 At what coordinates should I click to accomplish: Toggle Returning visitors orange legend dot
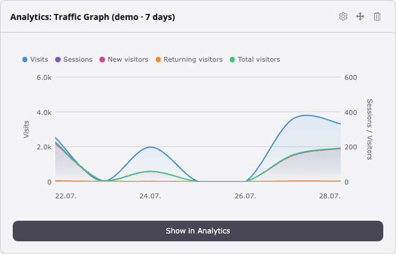158,60
